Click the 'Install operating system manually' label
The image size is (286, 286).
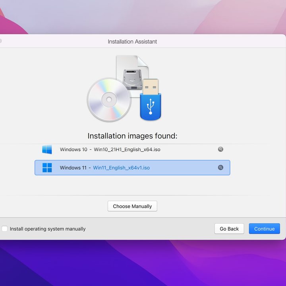pos(48,229)
